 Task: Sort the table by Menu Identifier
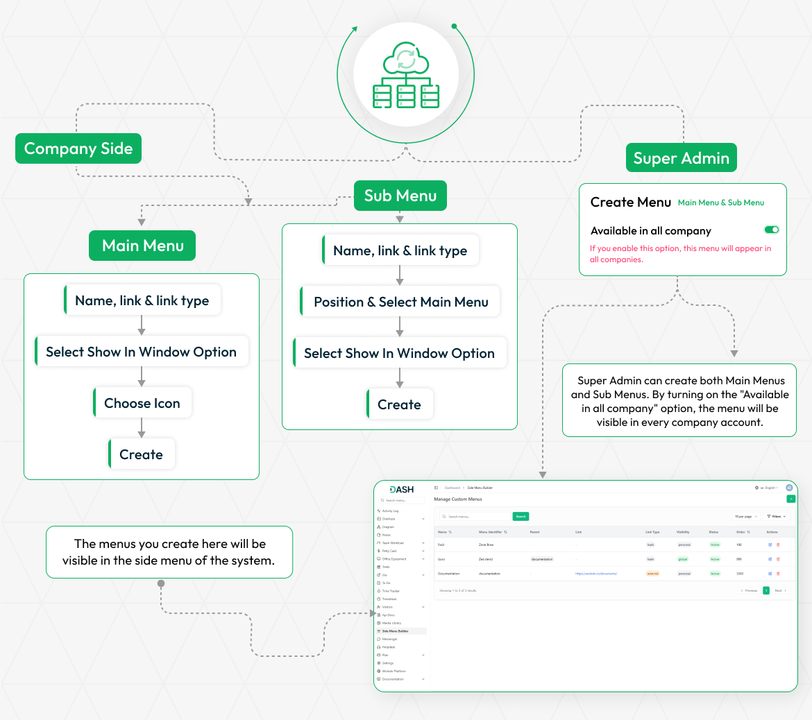(493, 532)
